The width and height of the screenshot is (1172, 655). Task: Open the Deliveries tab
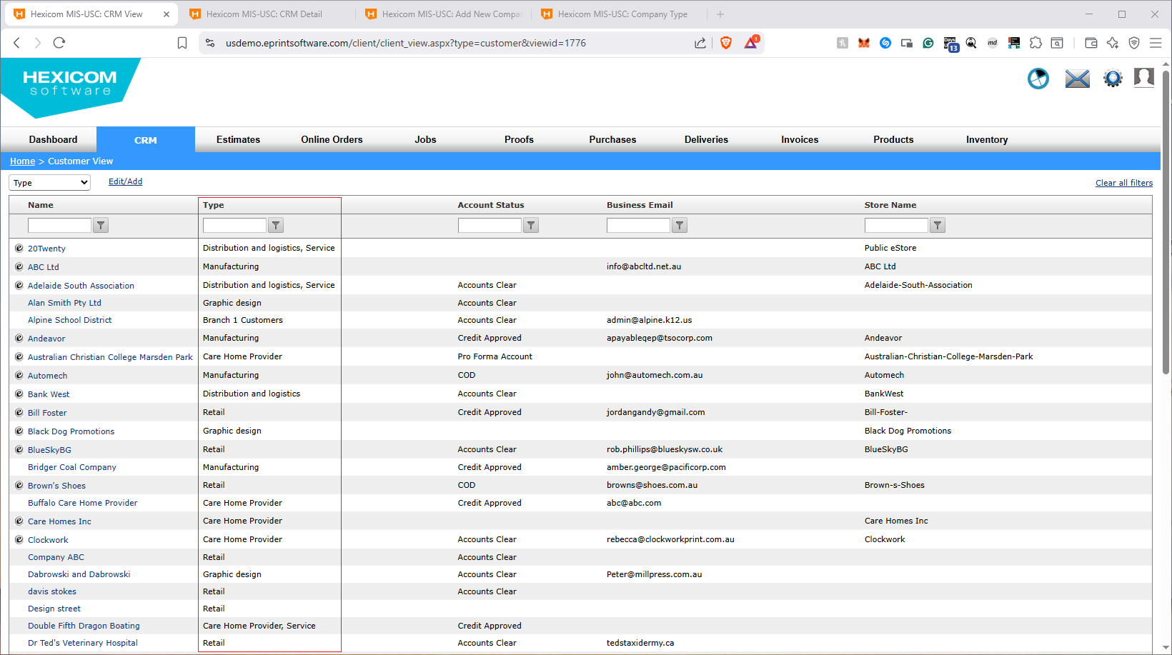[x=706, y=139]
